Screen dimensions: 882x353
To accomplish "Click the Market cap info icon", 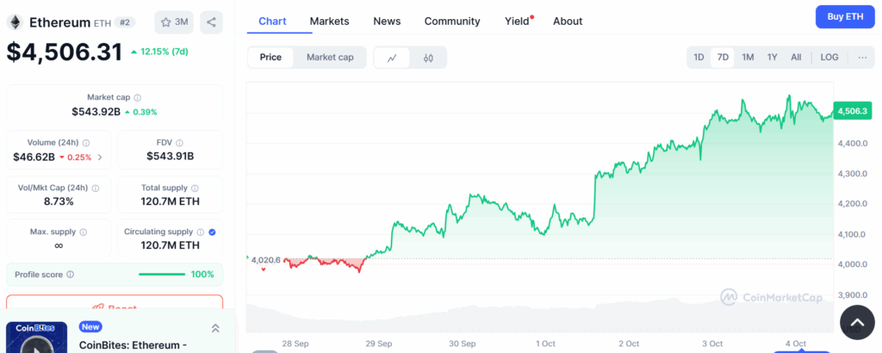I will pyautogui.click(x=138, y=98).
